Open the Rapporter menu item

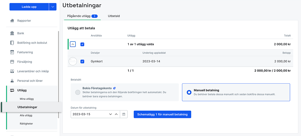tap(24, 21)
